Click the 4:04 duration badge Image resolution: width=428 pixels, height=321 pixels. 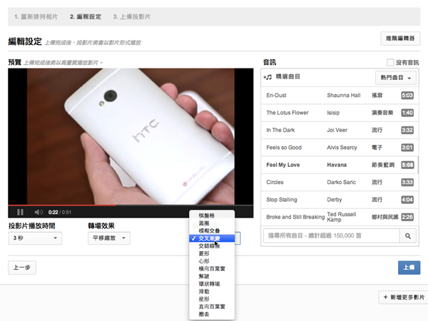[407, 200]
